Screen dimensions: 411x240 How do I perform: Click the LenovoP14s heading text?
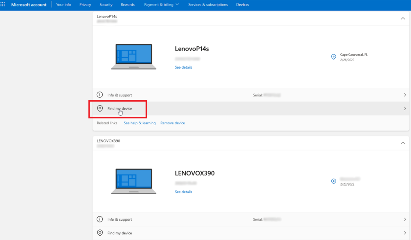(x=192, y=49)
